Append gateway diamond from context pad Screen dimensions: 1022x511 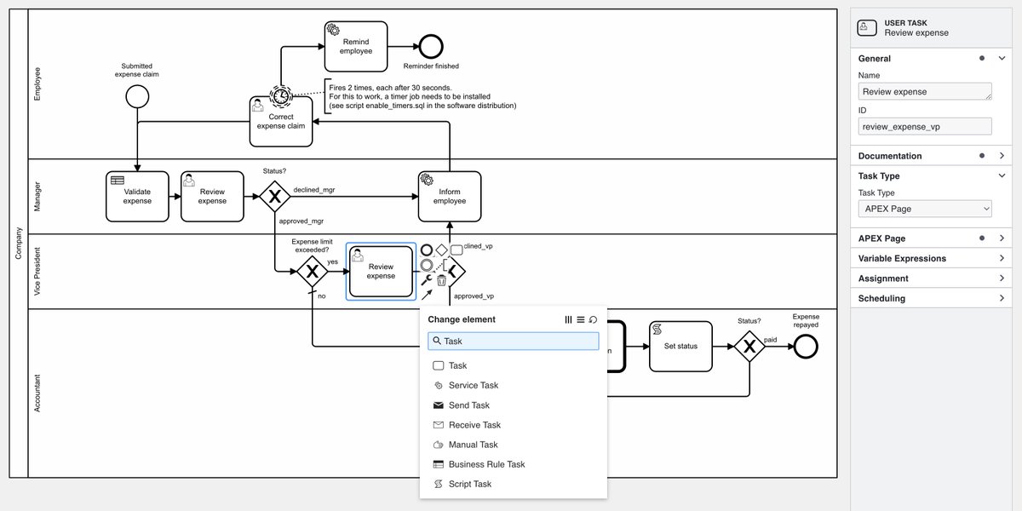tap(442, 250)
